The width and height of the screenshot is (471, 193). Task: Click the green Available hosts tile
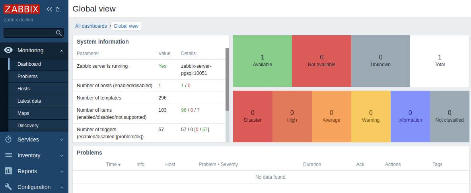tap(263, 61)
